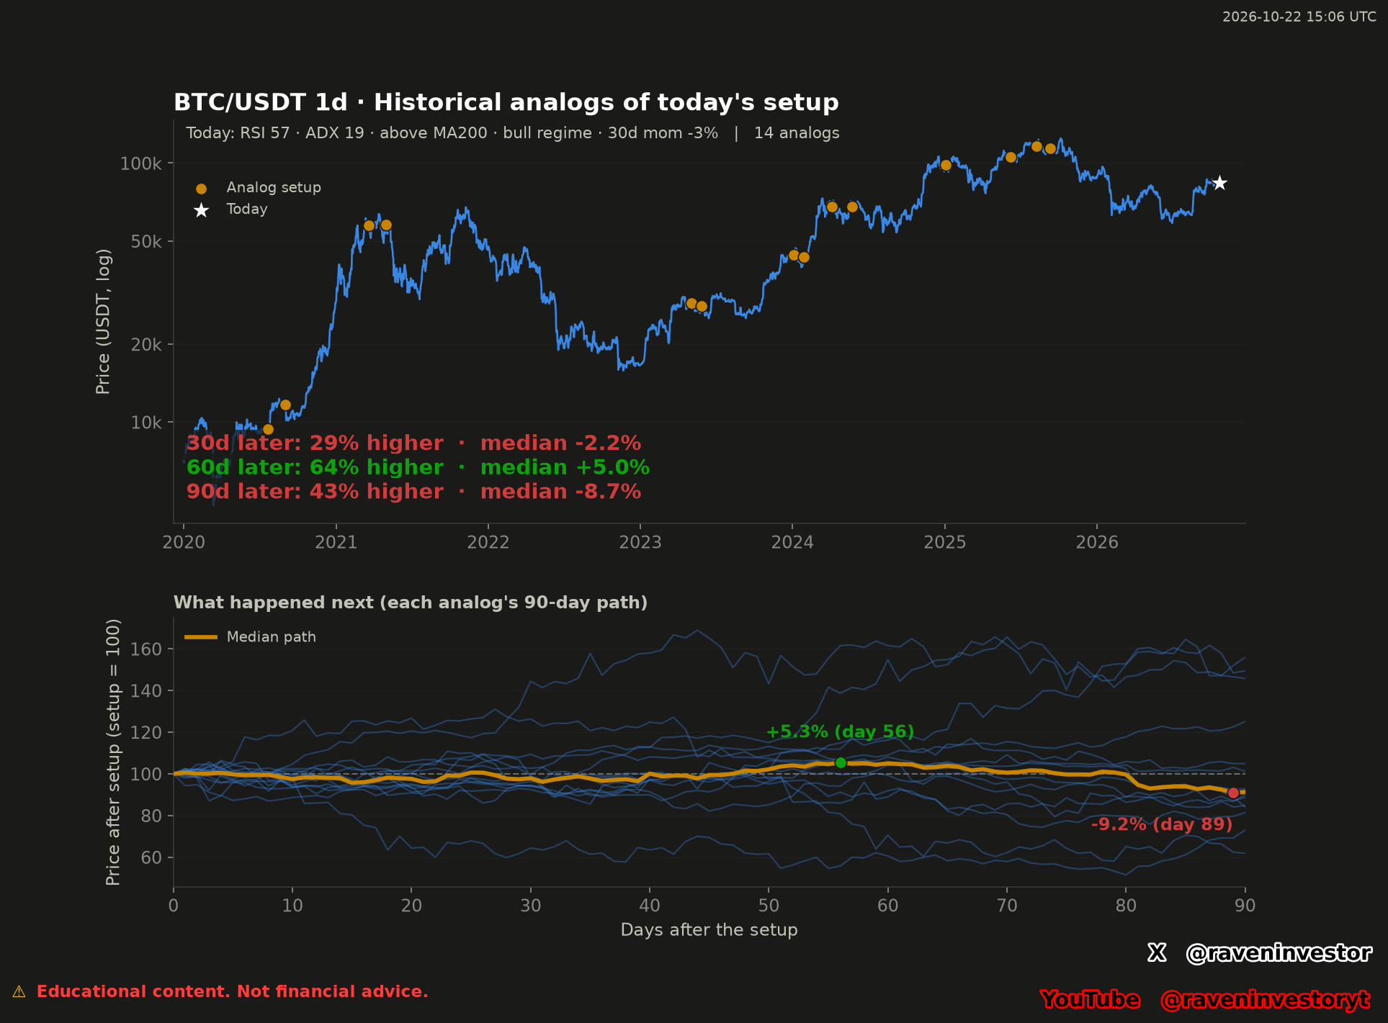Click the lowest analog dot near 2020 price 9k

pos(268,430)
